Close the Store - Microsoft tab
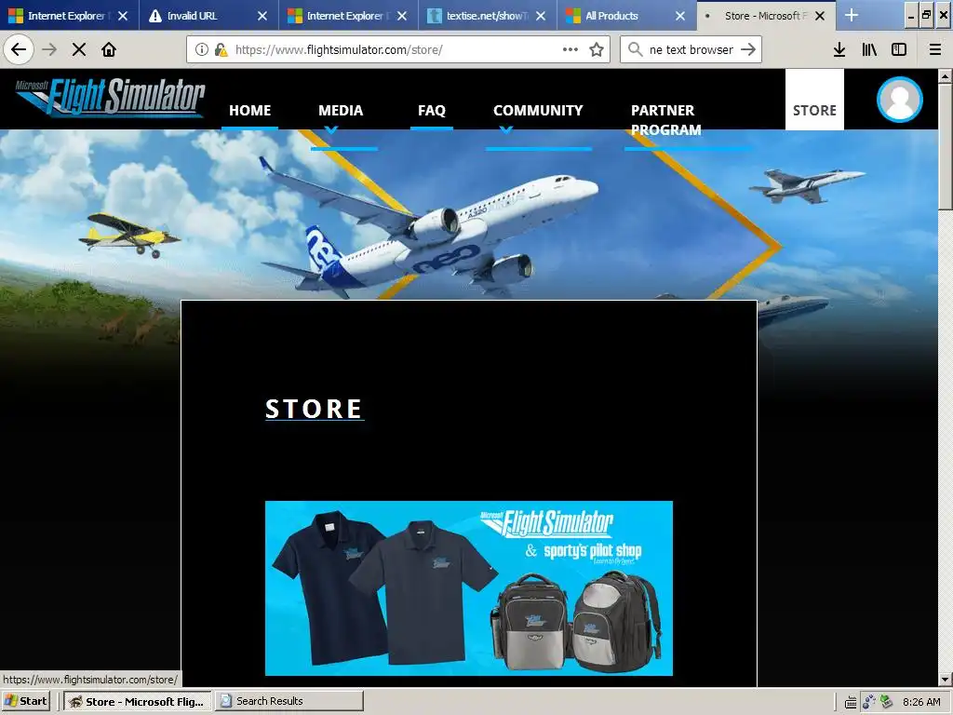Screen dimensions: 953x715 pyautogui.click(x=820, y=16)
